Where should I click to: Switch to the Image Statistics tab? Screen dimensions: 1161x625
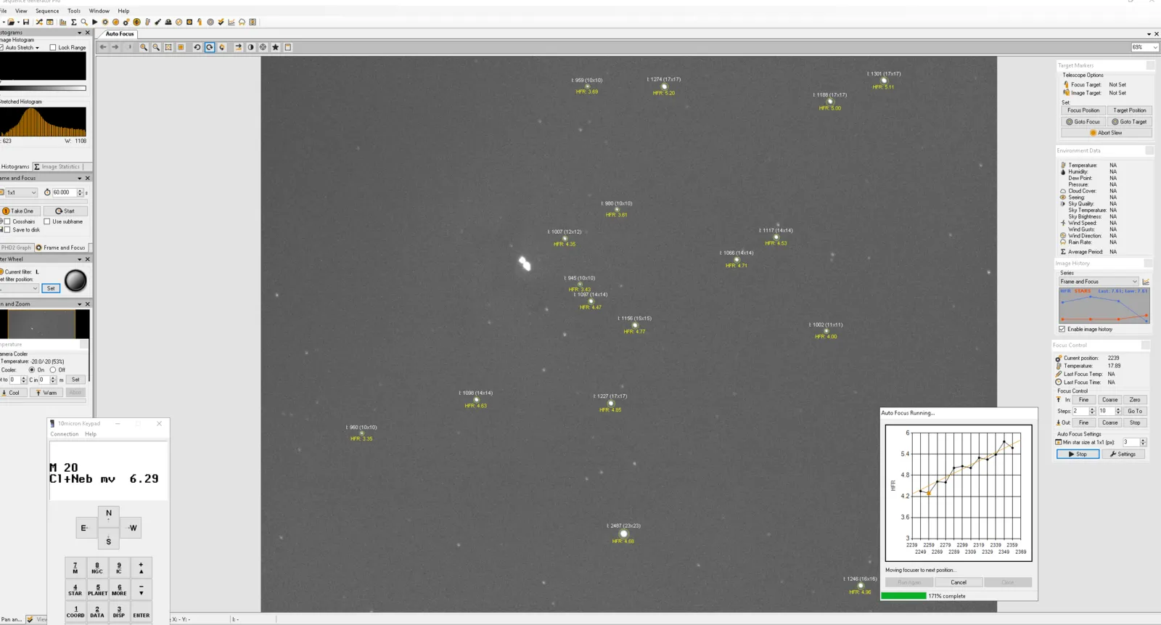point(57,166)
